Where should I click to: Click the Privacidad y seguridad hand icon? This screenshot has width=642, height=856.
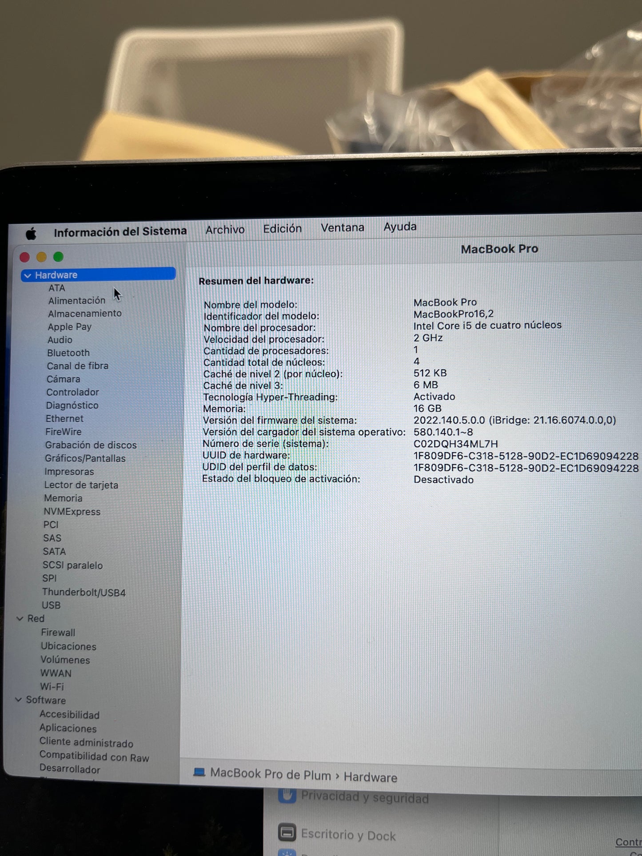(287, 795)
